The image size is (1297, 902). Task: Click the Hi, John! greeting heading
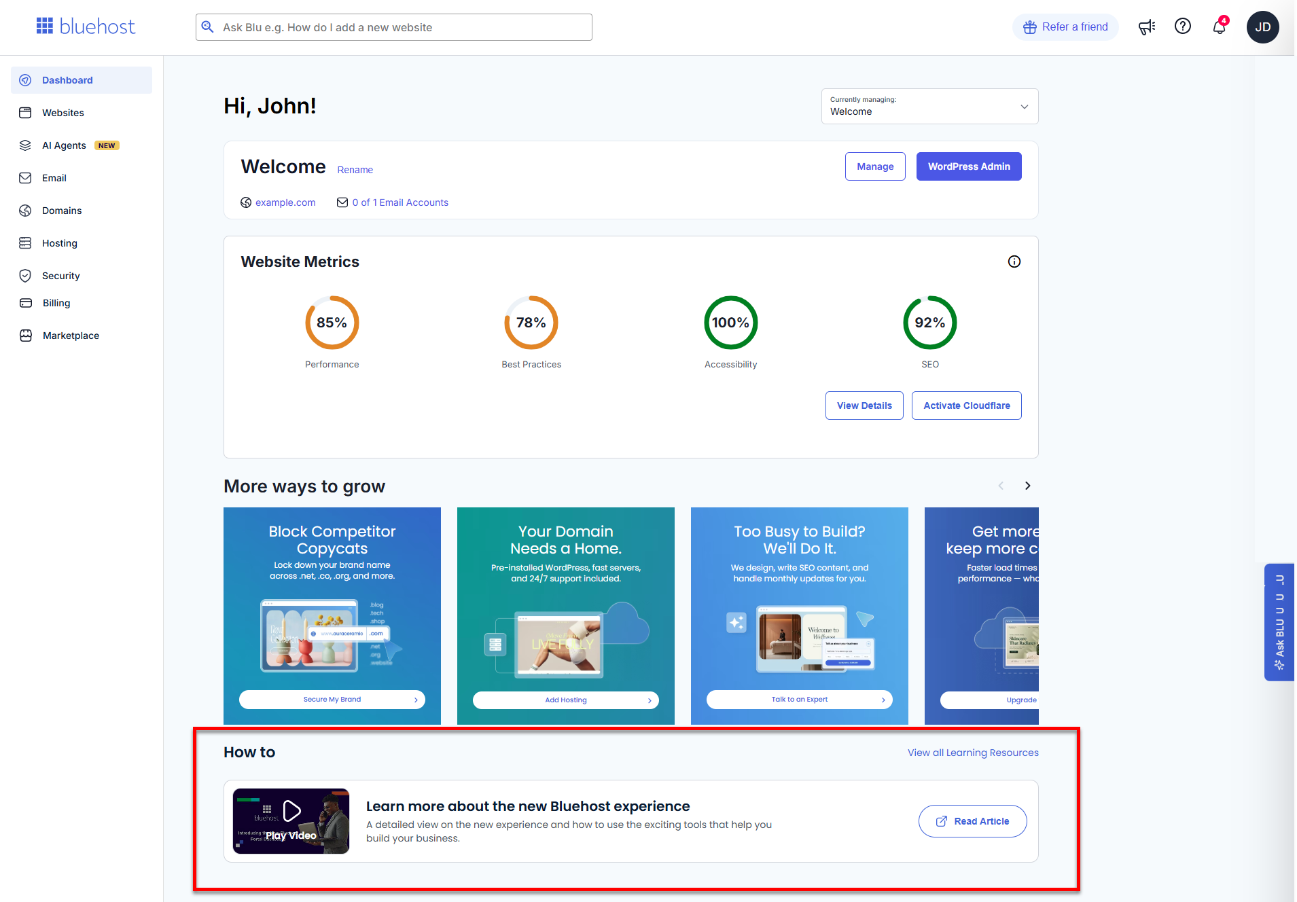[x=270, y=106]
